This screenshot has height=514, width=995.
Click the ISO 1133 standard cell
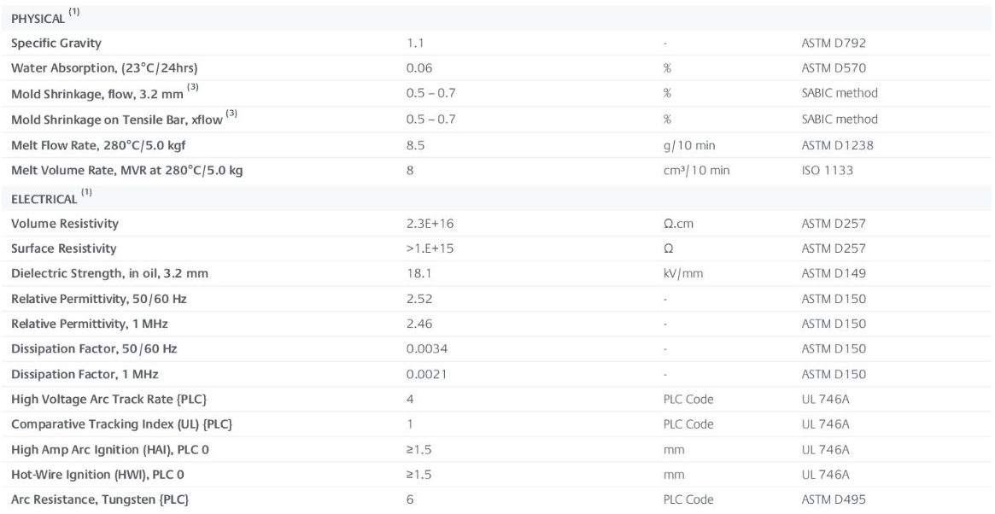click(816, 169)
